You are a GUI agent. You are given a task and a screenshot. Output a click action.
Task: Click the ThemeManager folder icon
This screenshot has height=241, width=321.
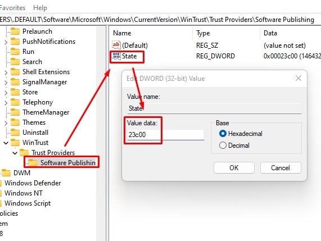[15, 112]
